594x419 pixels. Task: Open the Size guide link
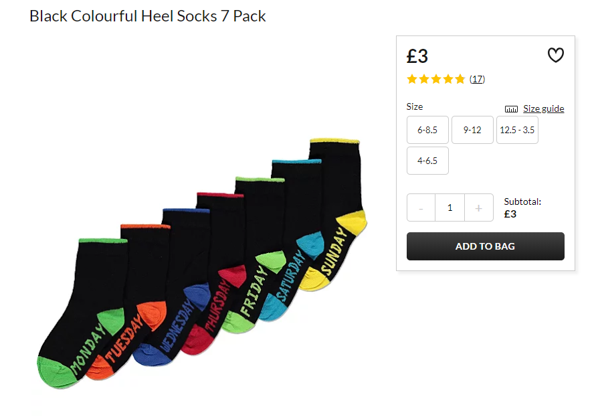544,109
